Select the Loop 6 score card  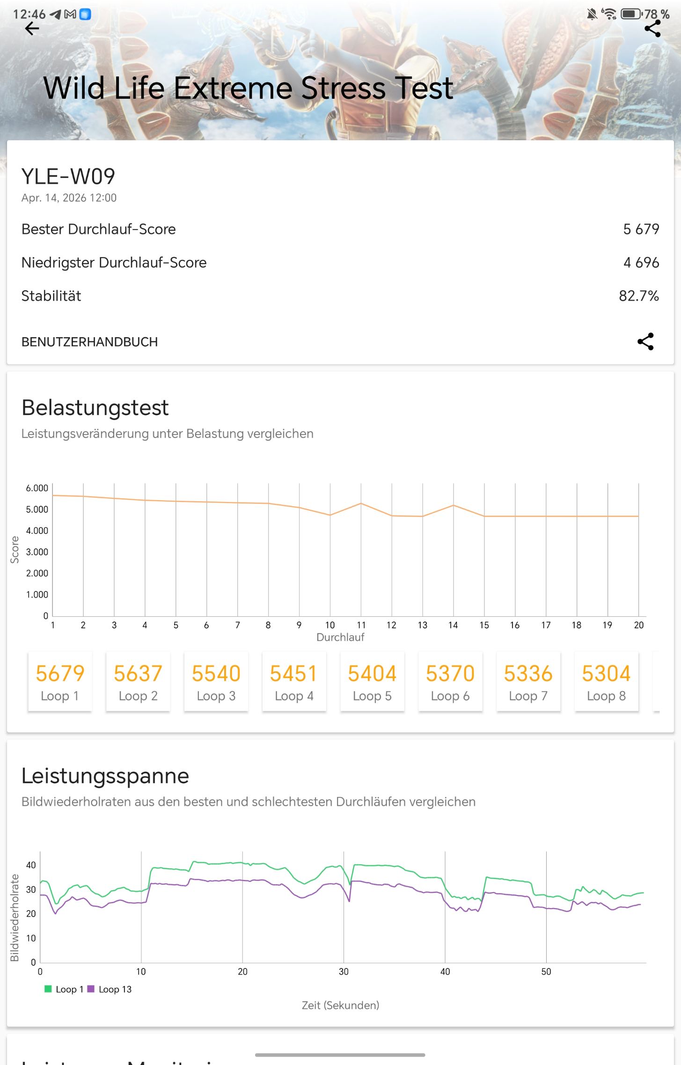[450, 681]
